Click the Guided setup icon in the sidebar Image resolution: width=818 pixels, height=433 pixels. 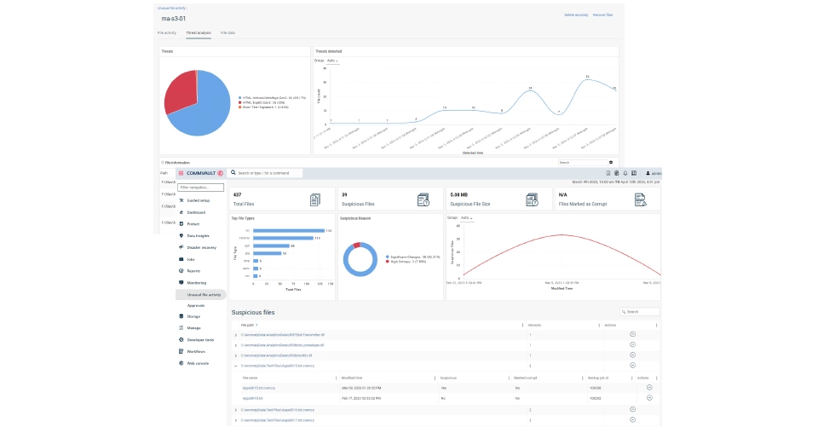click(181, 199)
